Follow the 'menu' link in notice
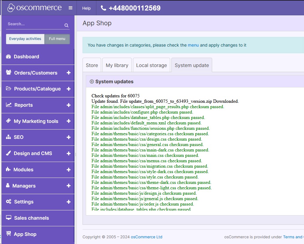The width and height of the screenshot is (304, 244). point(193,45)
